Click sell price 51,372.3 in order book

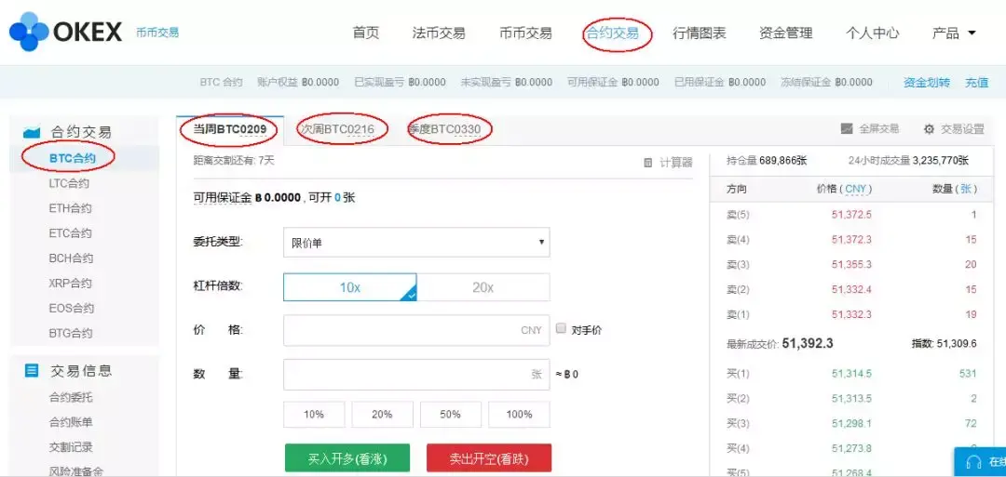tap(851, 240)
